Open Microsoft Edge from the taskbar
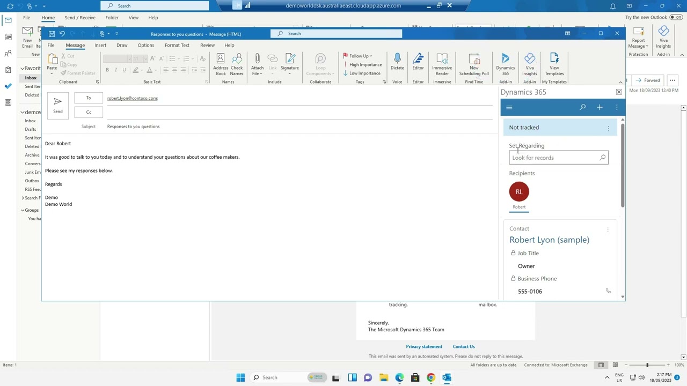Viewport: 687px width, 386px height. pos(399,377)
